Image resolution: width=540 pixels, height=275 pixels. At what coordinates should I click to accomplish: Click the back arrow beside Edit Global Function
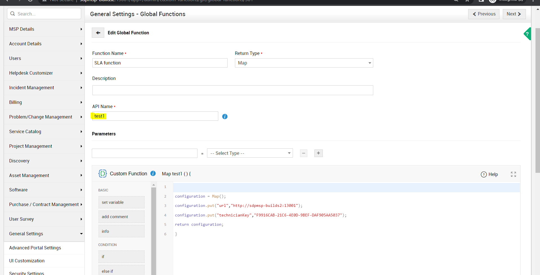pos(98,33)
